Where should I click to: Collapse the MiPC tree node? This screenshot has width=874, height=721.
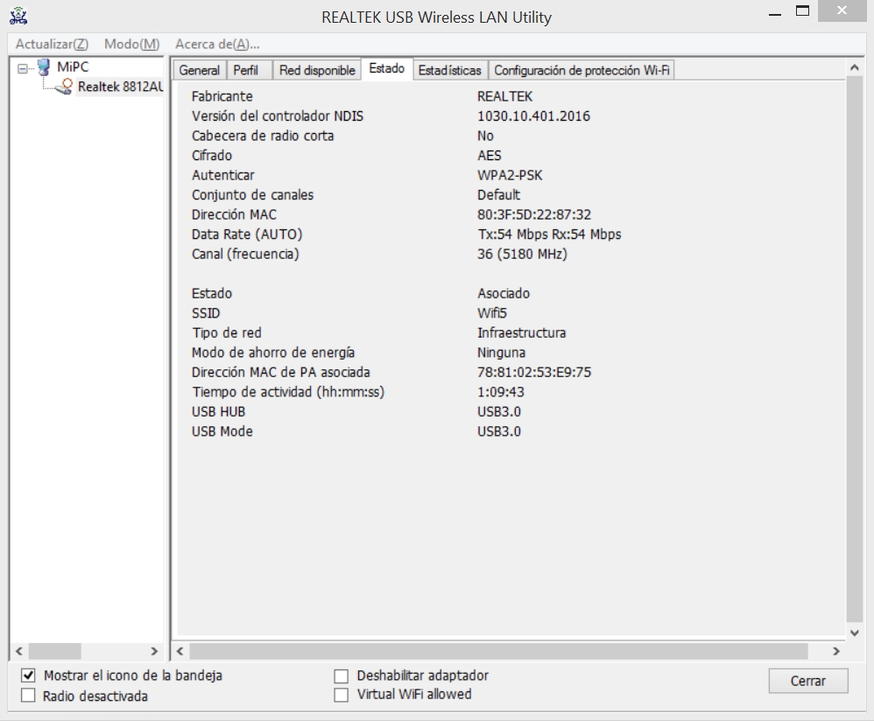[22, 68]
